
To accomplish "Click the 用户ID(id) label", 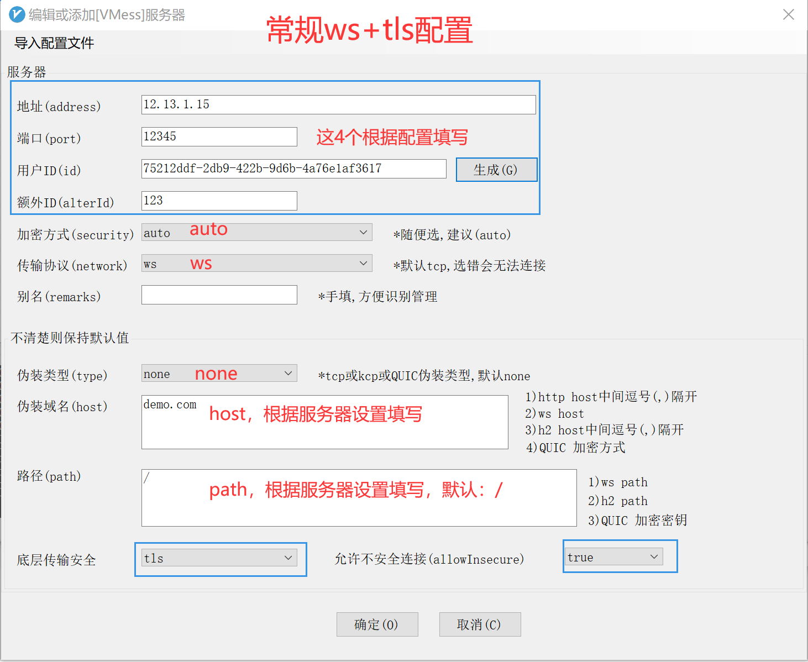I will pyautogui.click(x=49, y=170).
